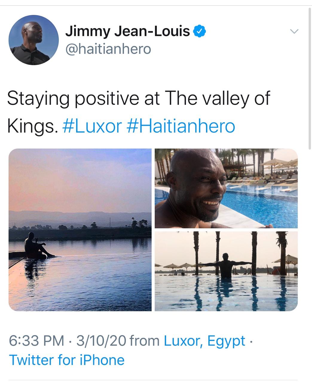This screenshot has height=382, width=312.
Task: Click the word "from" before the location
Action: pyautogui.click(x=145, y=341)
